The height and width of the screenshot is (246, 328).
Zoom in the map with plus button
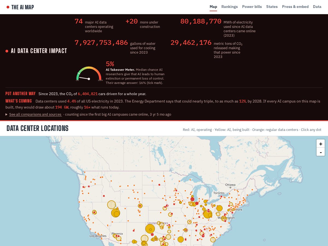(x=321, y=144)
